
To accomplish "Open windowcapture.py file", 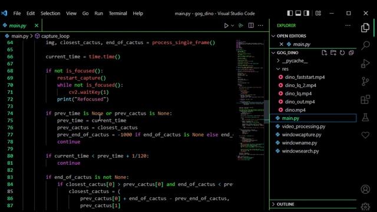I will [x=302, y=135].
